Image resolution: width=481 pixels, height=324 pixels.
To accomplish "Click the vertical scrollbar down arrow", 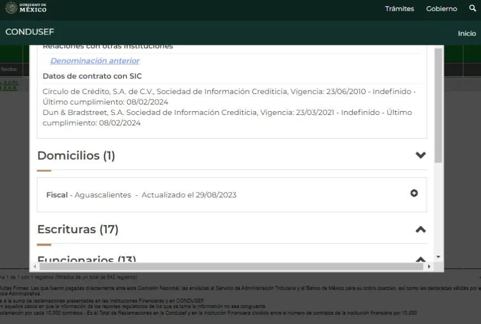I will 438,257.
